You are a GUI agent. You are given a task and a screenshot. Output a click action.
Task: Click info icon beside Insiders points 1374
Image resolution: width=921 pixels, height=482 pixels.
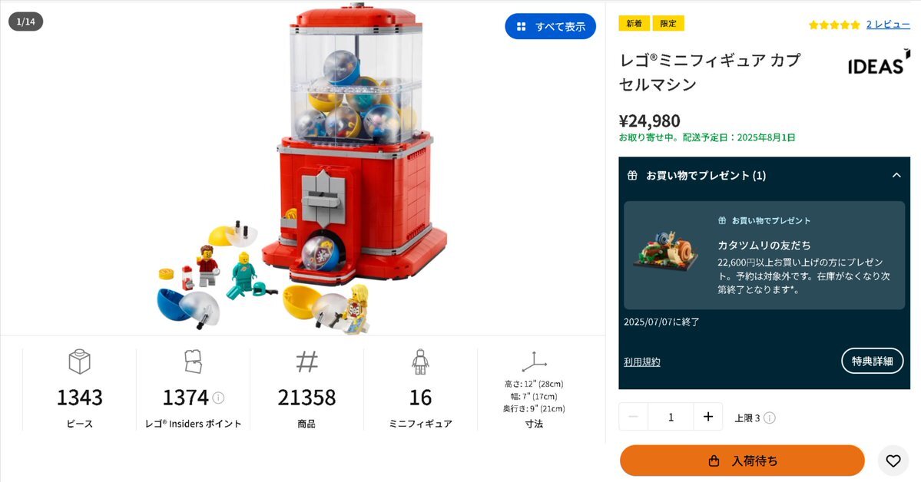218,398
